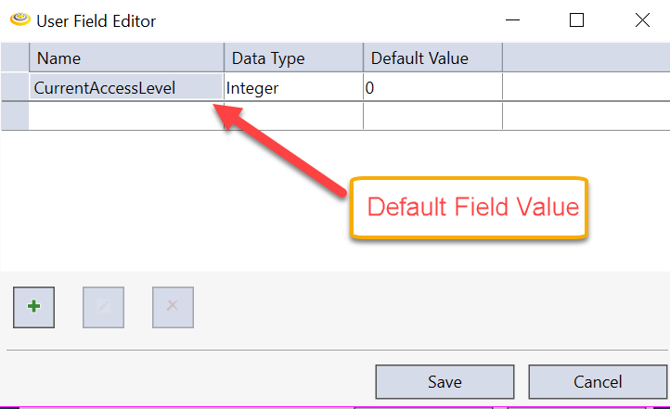Edit the default value cell containing 0
This screenshot has height=409, width=670.
click(x=432, y=88)
